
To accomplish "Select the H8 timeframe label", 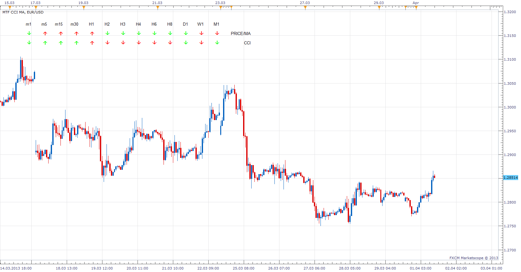I will pyautogui.click(x=170, y=24).
